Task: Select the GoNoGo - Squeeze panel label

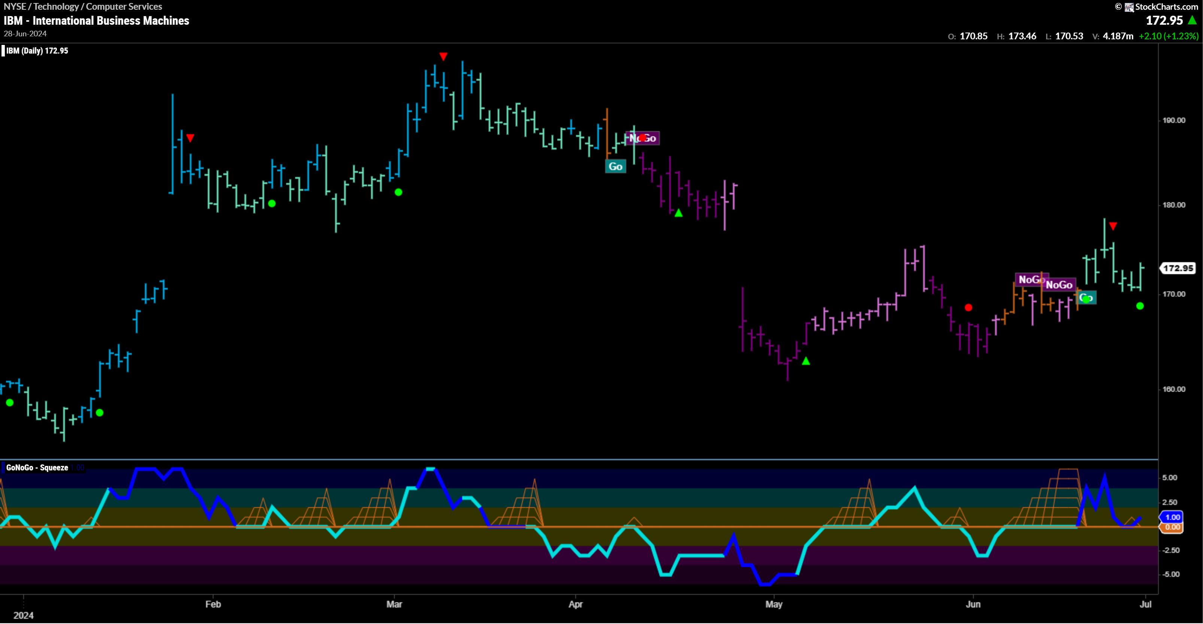Action: tap(37, 467)
